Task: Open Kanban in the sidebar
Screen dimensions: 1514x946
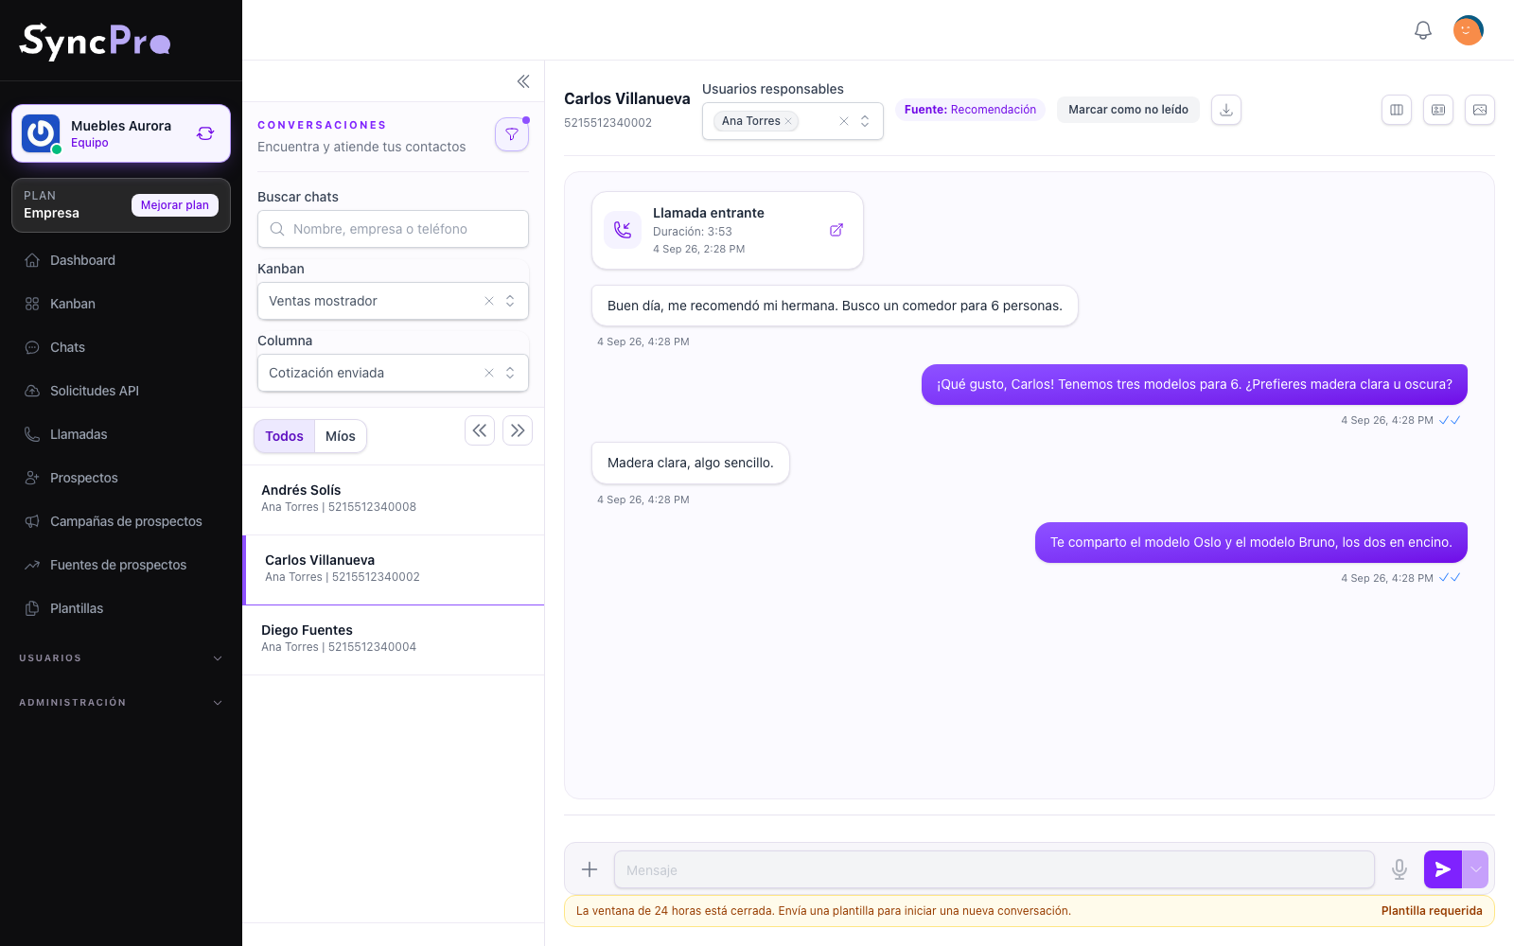Action: tap(121, 304)
